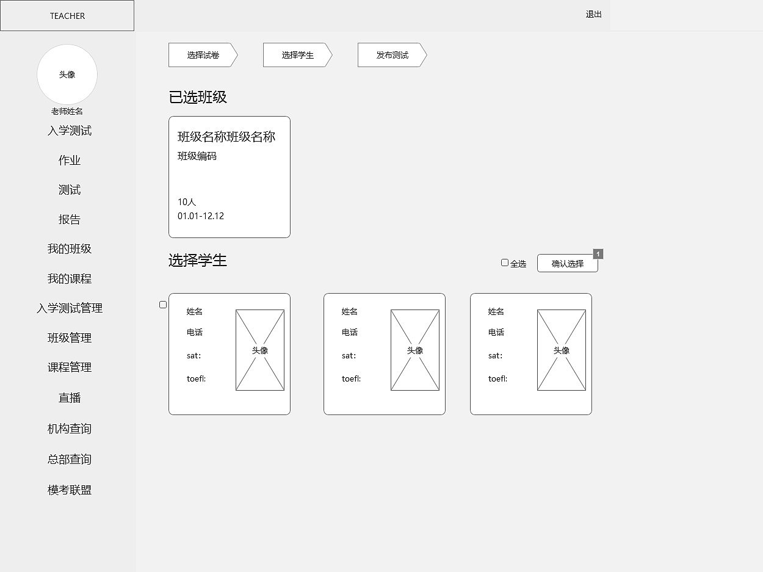Click the 确认选择 confirm button

tap(567, 263)
